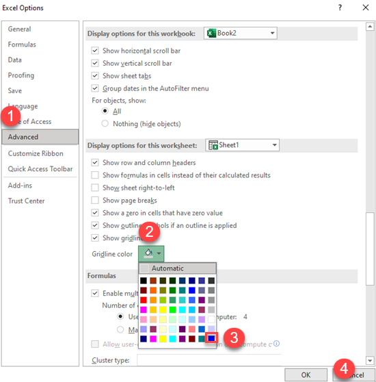Toggle Group dates in the AutoFilter menu
The image size is (376, 382).
click(x=95, y=88)
